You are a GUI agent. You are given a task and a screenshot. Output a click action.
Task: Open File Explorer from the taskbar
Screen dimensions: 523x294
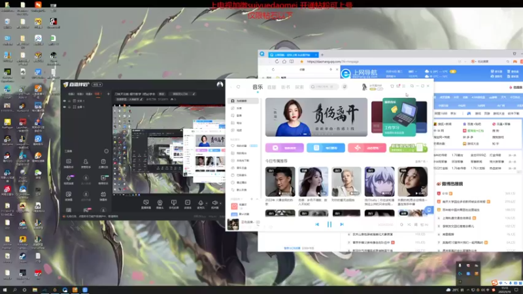tap(35, 290)
